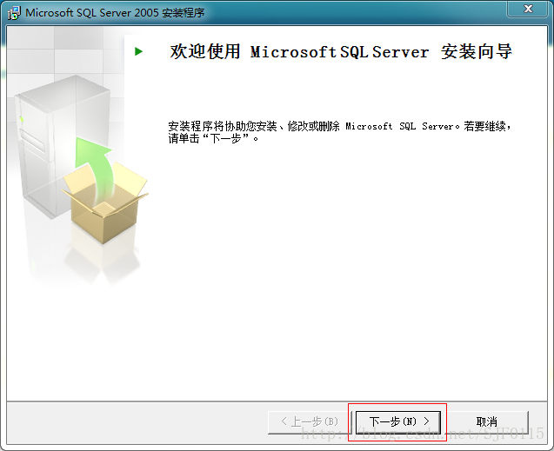The width and height of the screenshot is (554, 451).
Task: Click the 取消 button to cancel setup
Action: click(487, 421)
